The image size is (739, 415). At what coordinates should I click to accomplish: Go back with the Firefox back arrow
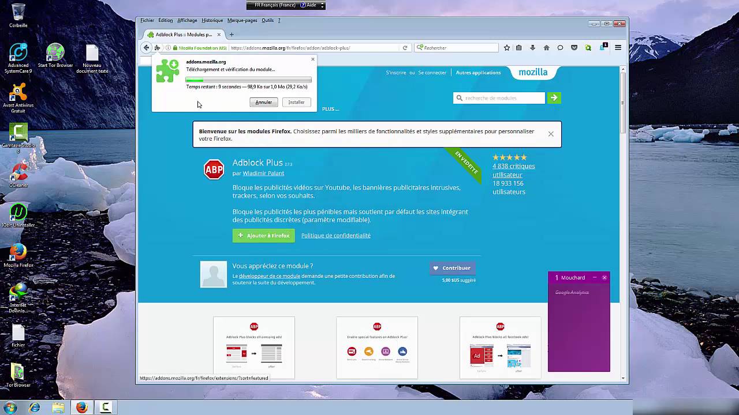point(146,48)
